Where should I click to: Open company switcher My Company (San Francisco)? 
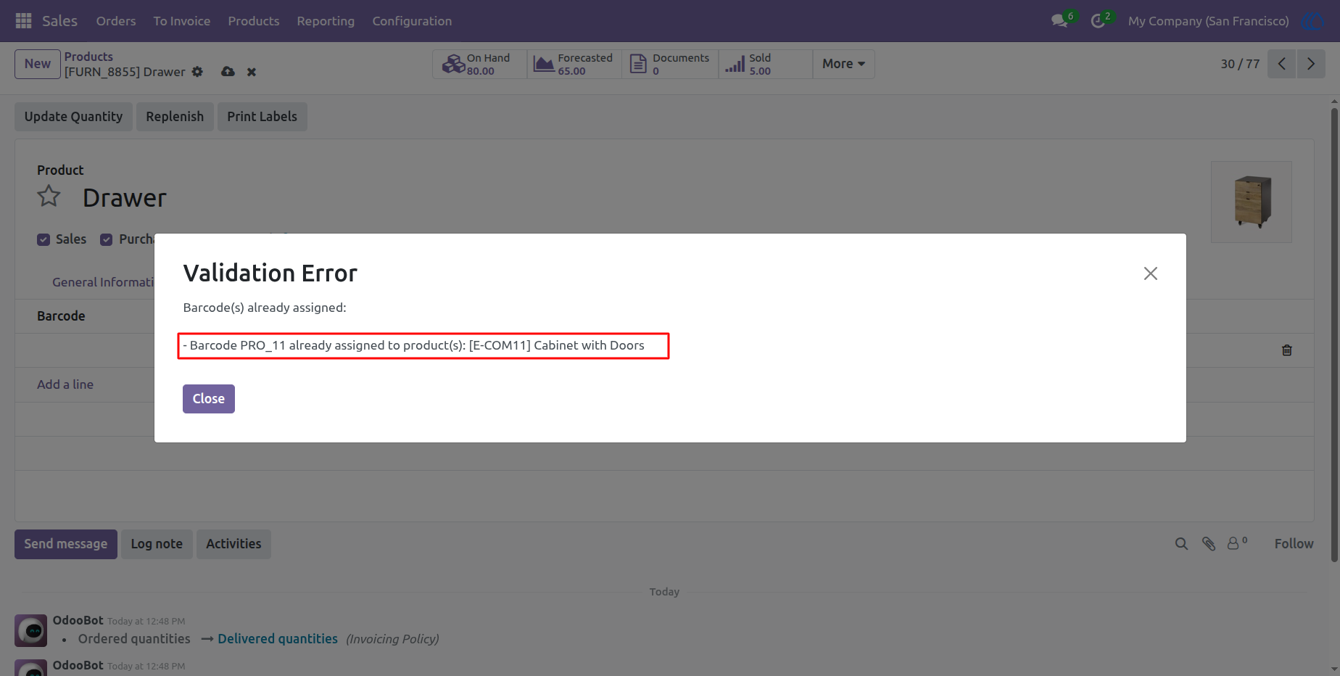coord(1209,21)
